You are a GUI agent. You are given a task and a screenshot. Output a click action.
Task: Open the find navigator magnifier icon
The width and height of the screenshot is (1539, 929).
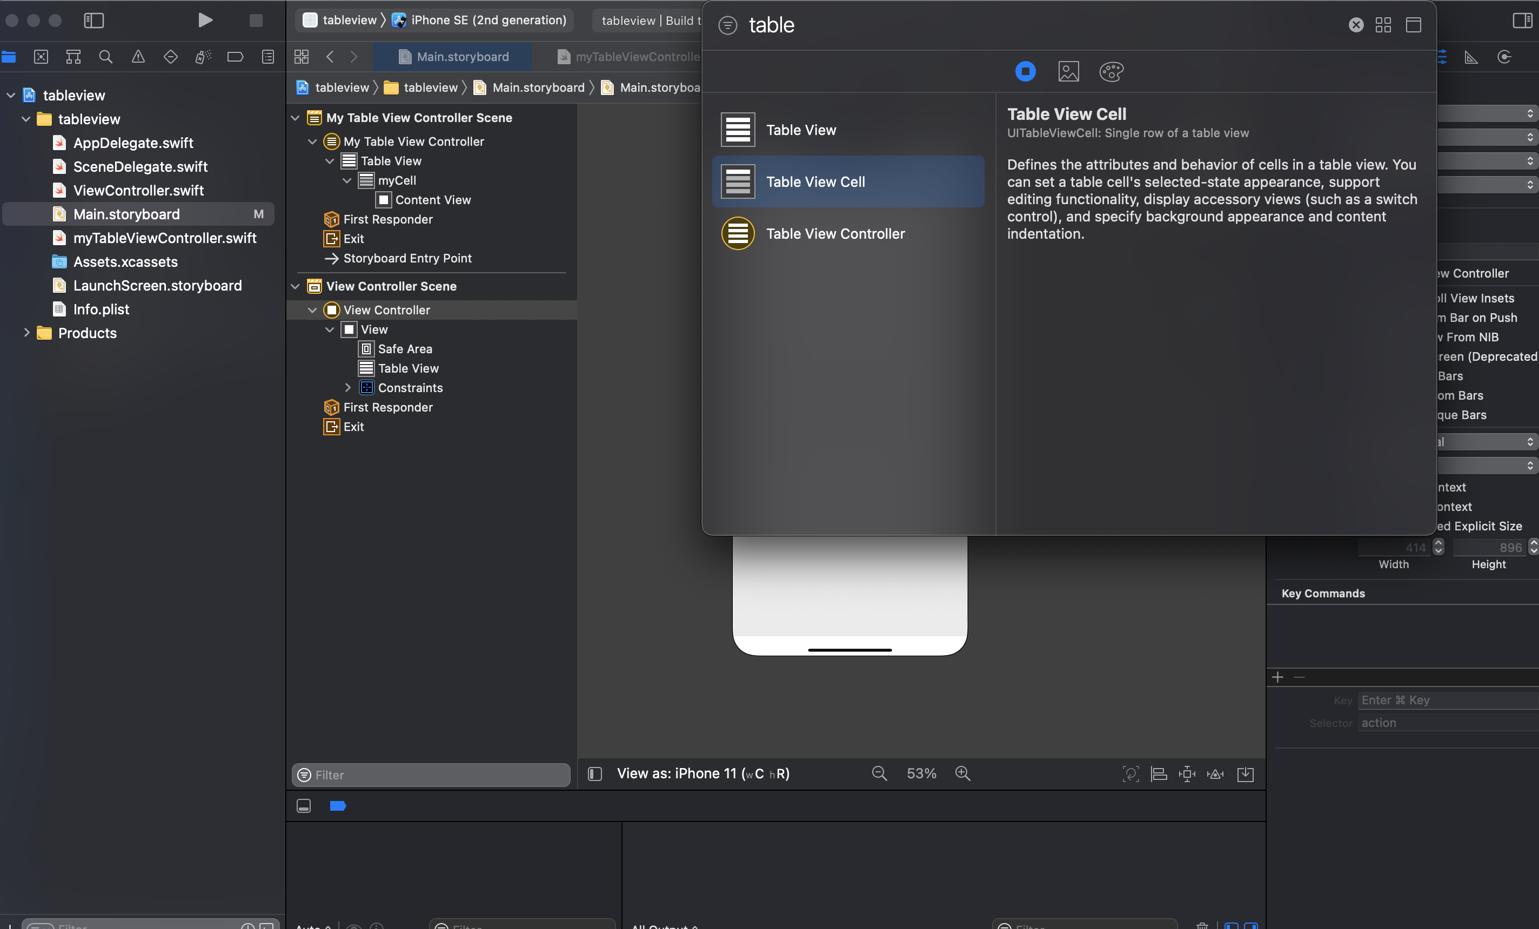tap(105, 57)
